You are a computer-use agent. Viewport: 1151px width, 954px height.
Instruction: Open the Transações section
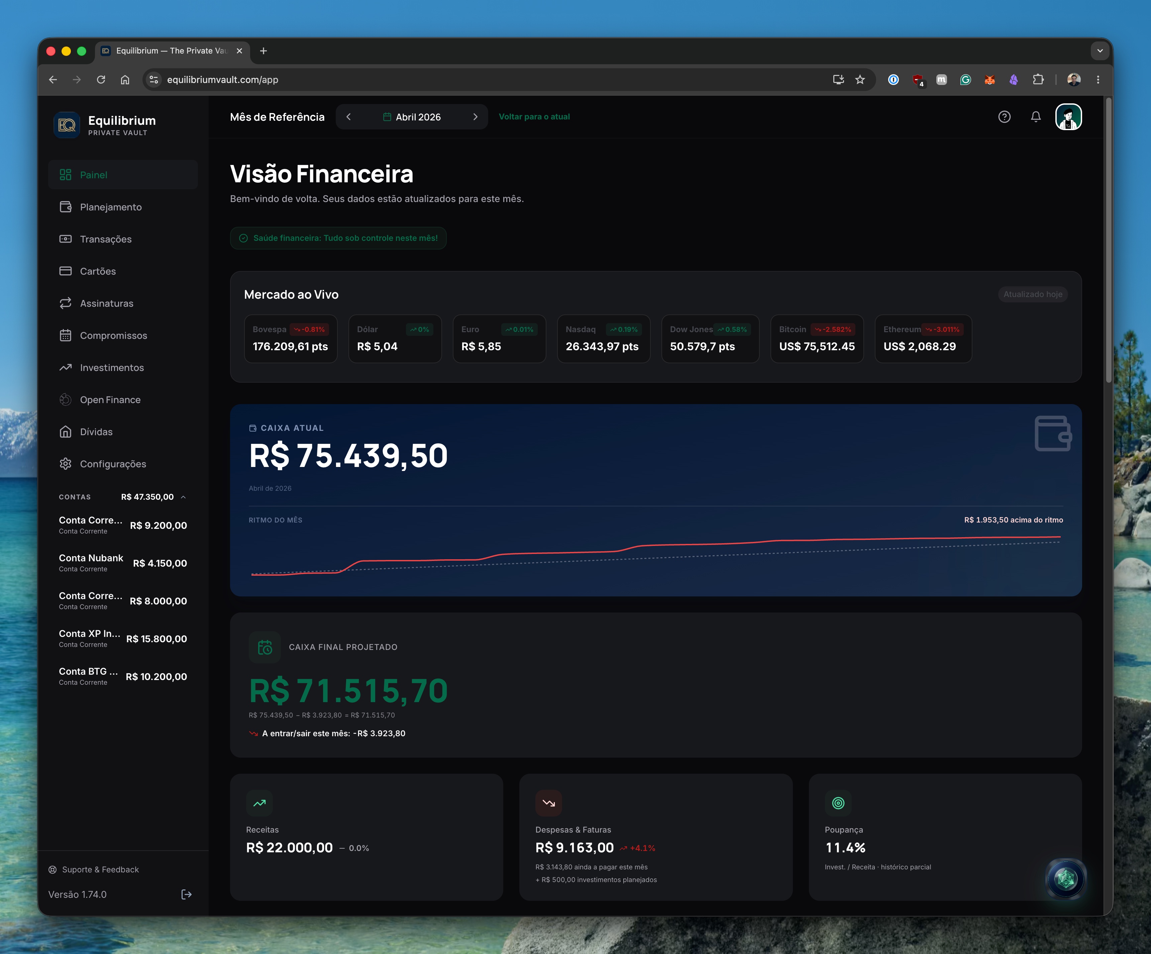click(x=123, y=239)
